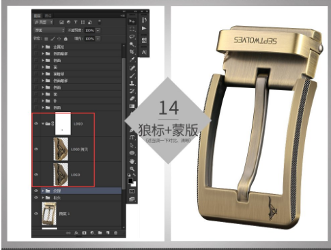
Task: Open the Actions panel play icon
Action: (144, 29)
